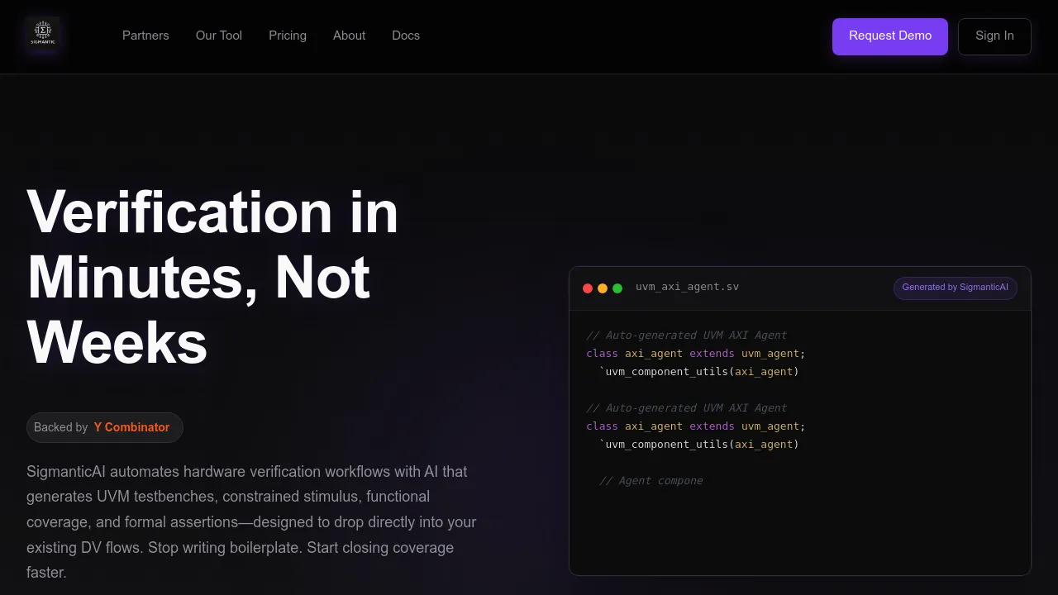Click the SigmanticAI logo icon
The width and height of the screenshot is (1058, 595).
42,34
